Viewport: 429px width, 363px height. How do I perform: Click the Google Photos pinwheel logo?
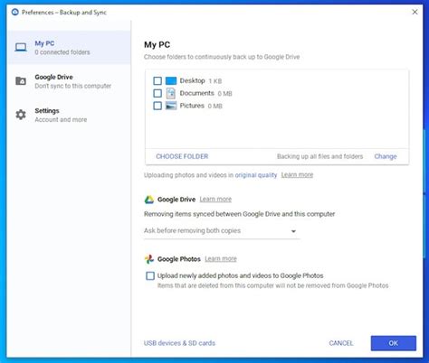point(149,259)
